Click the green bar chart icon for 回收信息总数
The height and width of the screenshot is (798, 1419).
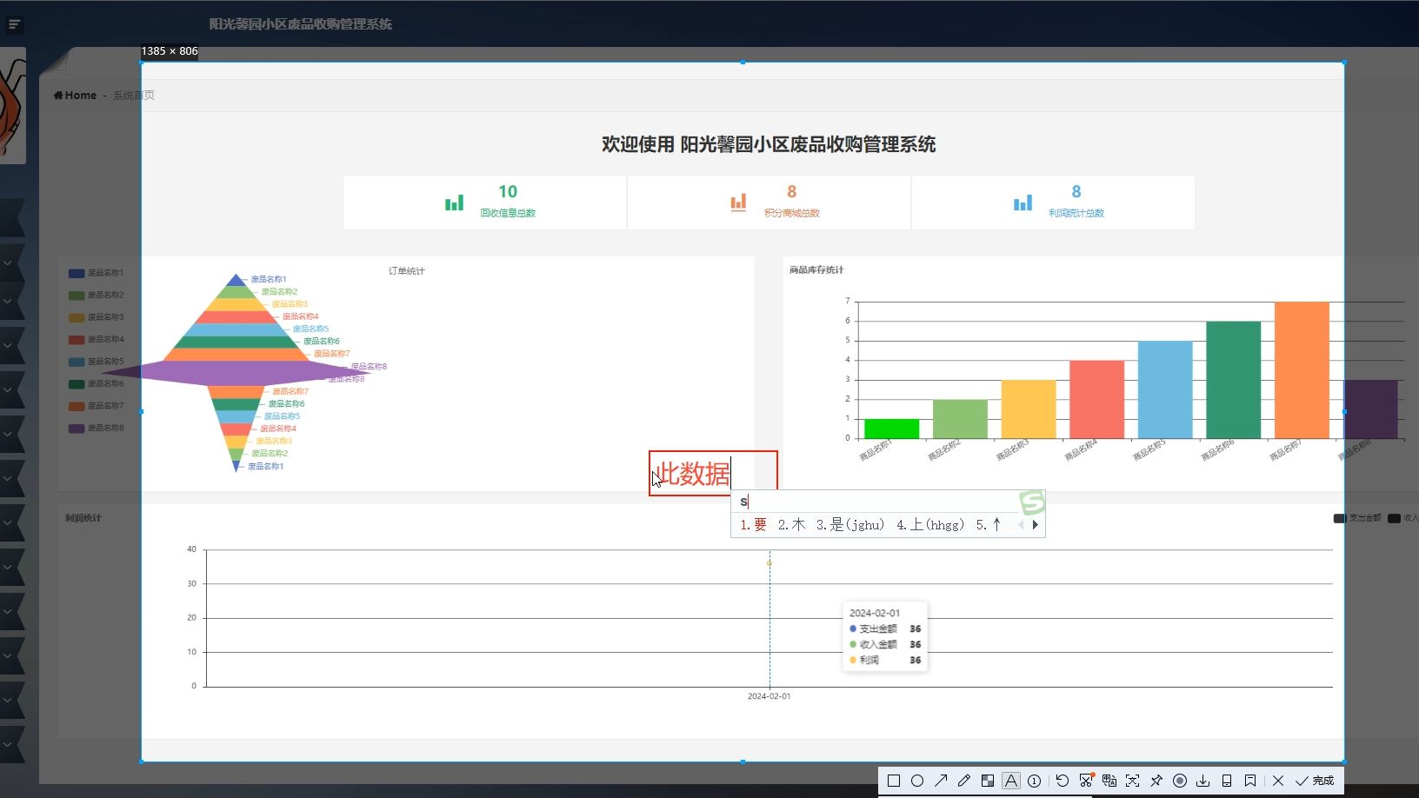(x=454, y=203)
